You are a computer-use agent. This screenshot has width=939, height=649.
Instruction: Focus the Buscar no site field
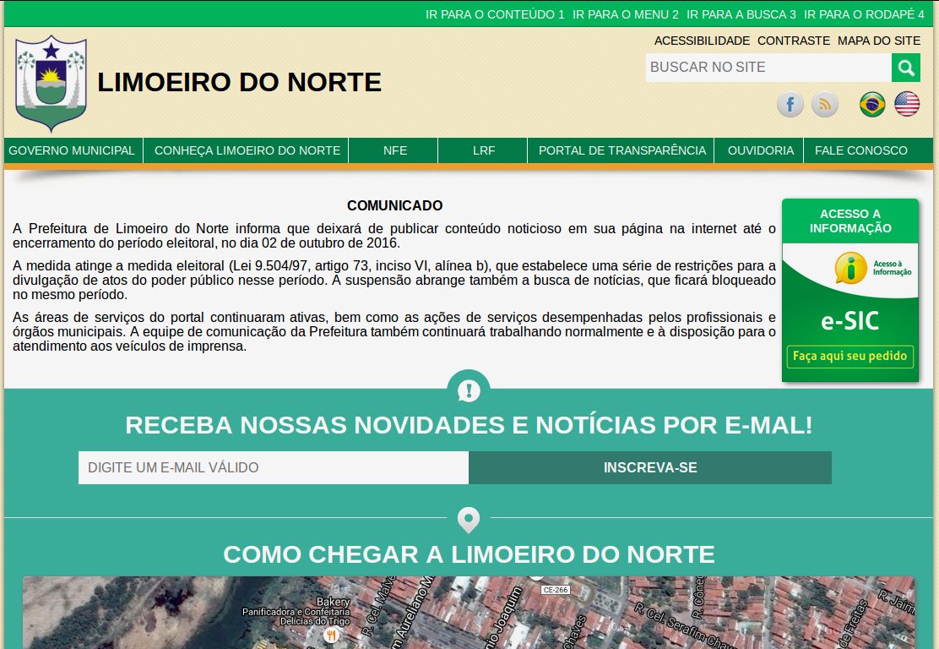click(x=768, y=68)
